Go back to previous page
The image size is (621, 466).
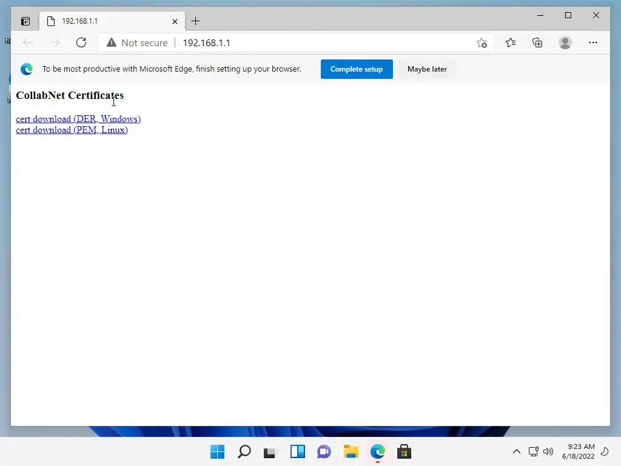click(28, 42)
